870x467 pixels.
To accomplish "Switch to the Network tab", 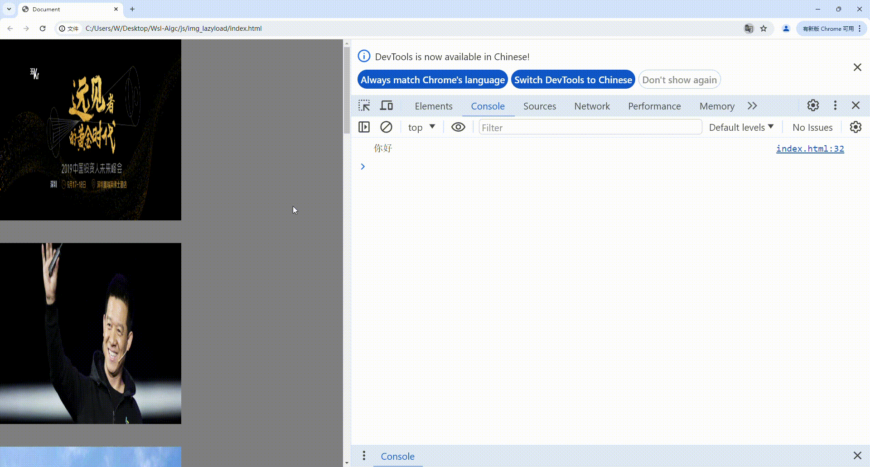I will pyautogui.click(x=592, y=106).
